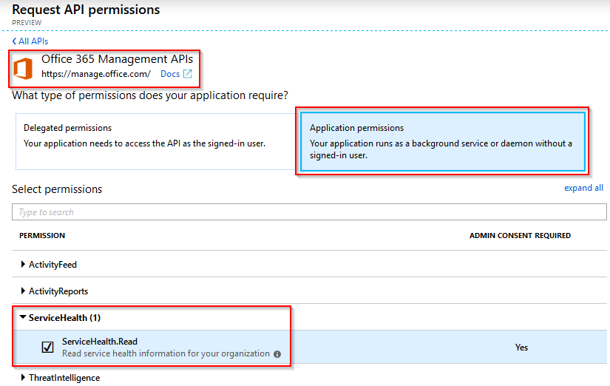Screen dimensions: 610x386
Task: Expand the ActivityReports permission group
Action: point(55,291)
